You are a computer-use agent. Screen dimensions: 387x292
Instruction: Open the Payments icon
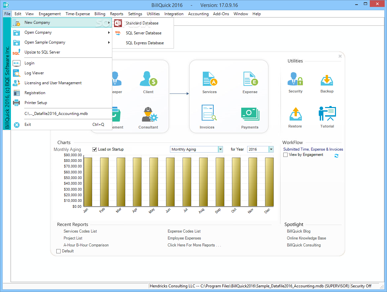tap(250, 114)
